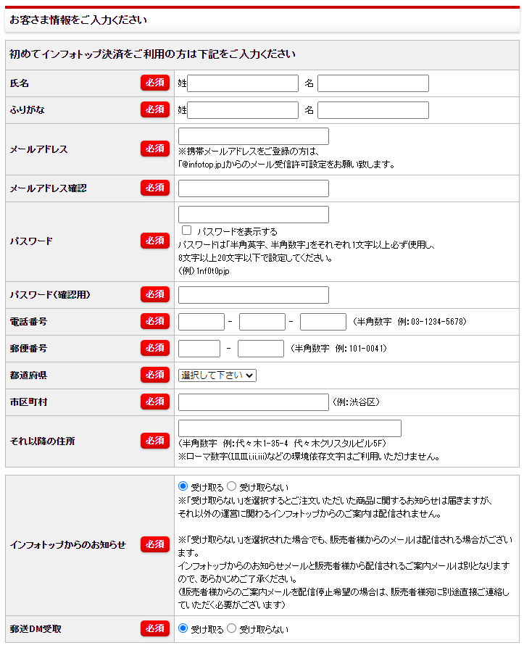The width and height of the screenshot is (524, 648).
Task: Click the (例:渋谷区) hint text
Action: click(357, 402)
